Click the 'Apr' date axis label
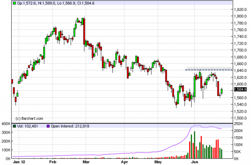 tap(125, 162)
